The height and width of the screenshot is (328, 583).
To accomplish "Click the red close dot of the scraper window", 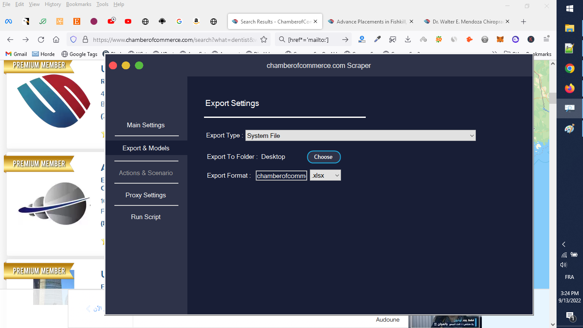I will pos(113,65).
